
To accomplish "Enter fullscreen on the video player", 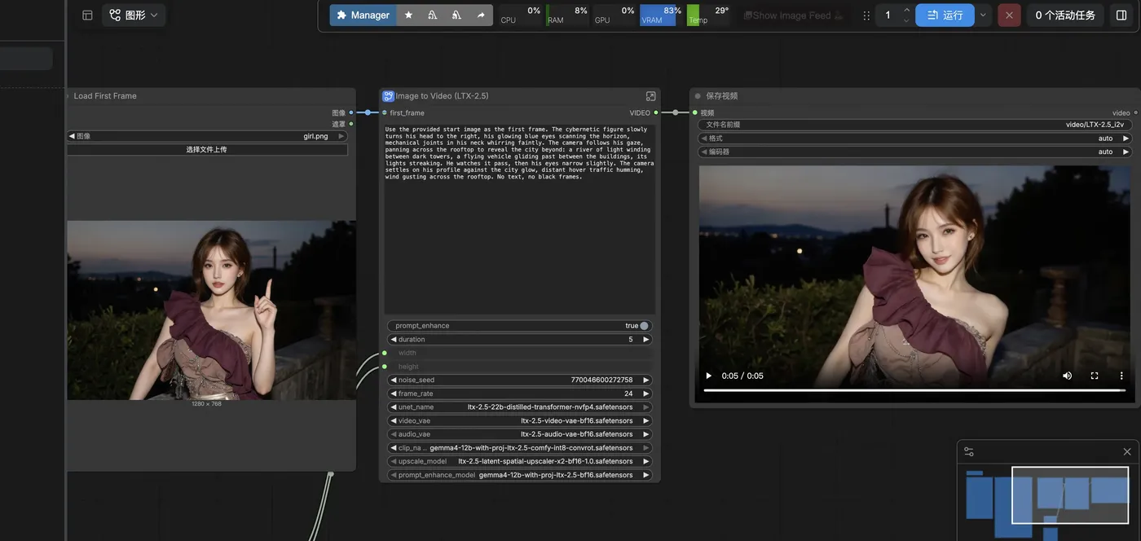I will point(1095,376).
